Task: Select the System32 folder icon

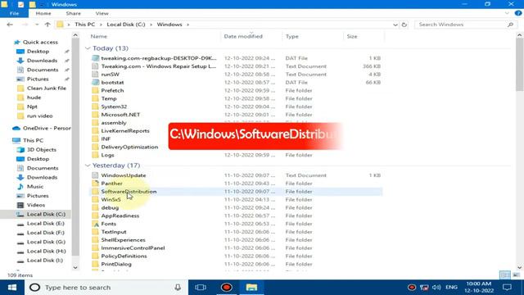Action: [x=95, y=107]
